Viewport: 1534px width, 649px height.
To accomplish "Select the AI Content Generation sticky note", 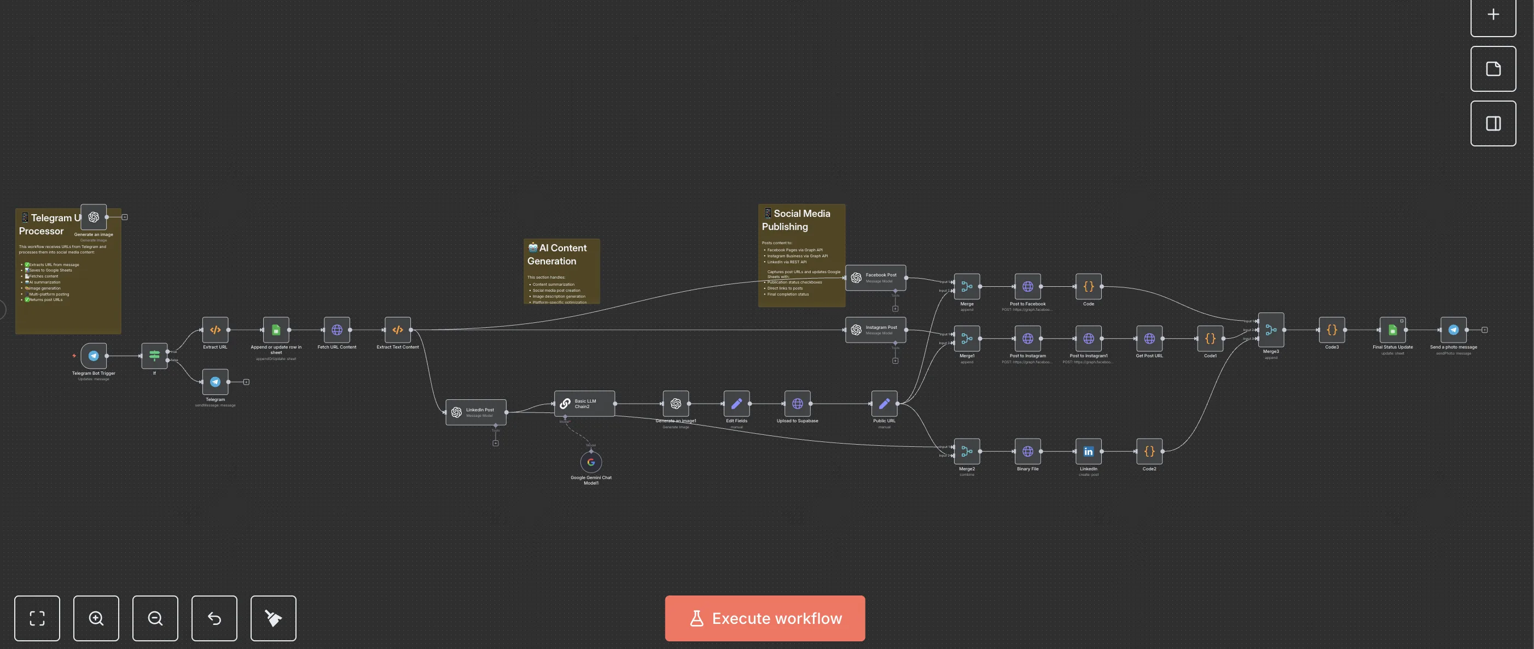I will [561, 272].
